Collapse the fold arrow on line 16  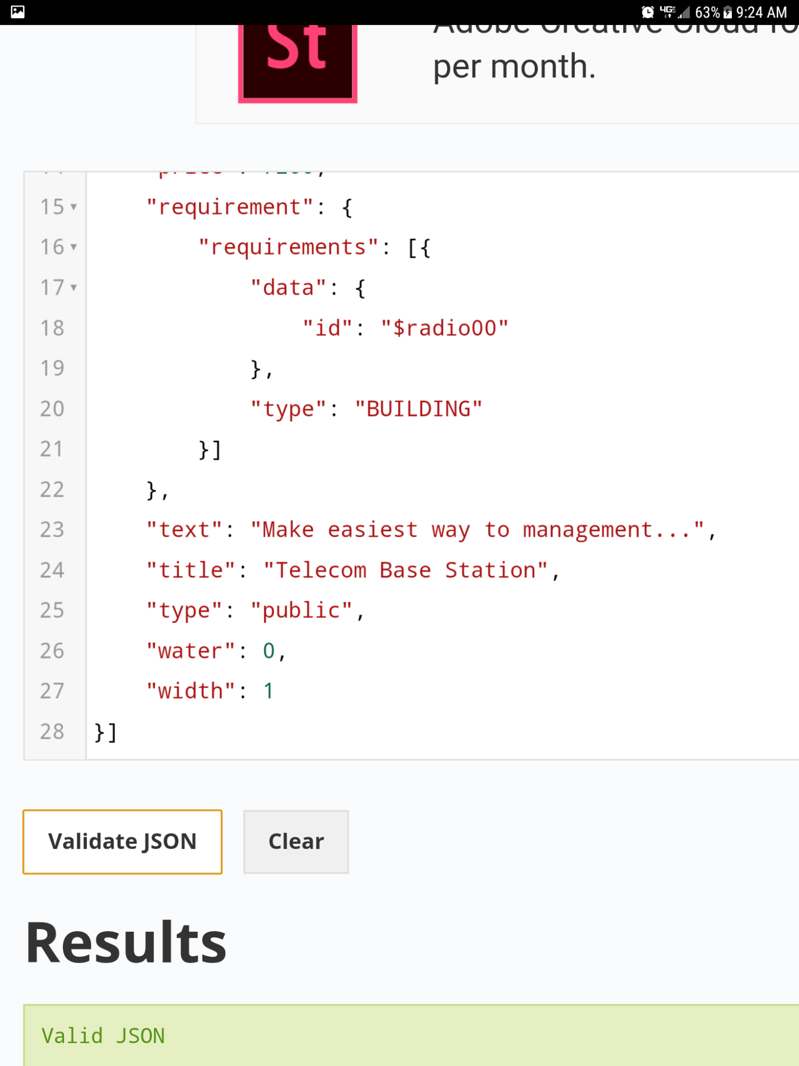click(74, 247)
